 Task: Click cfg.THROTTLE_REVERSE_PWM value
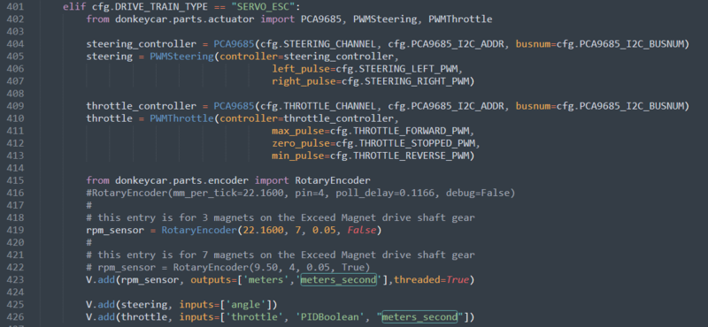click(399, 156)
